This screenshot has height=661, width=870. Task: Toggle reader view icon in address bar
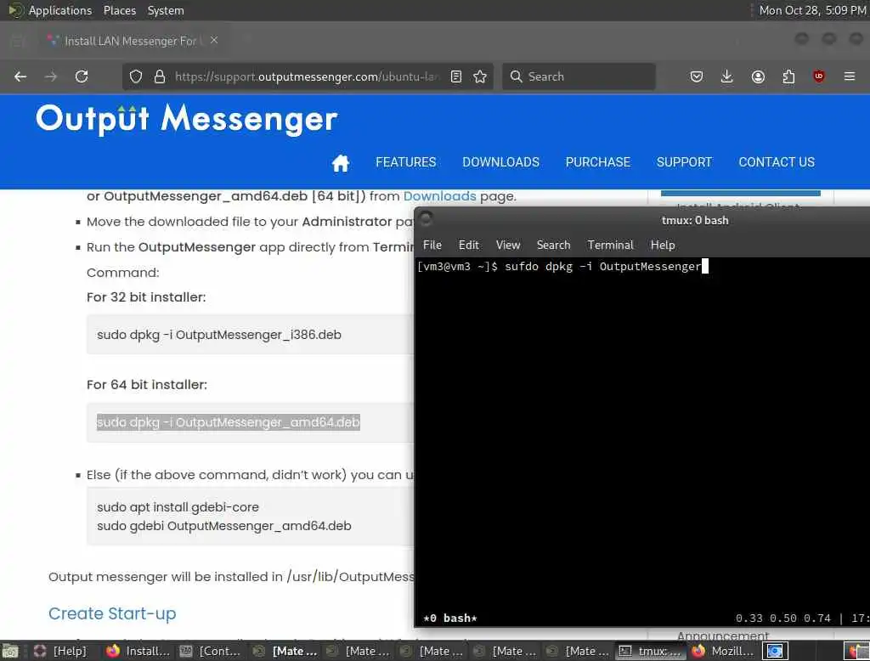(x=456, y=76)
